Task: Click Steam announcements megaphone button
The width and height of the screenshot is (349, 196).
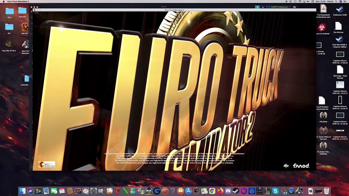Action: [257, 7]
